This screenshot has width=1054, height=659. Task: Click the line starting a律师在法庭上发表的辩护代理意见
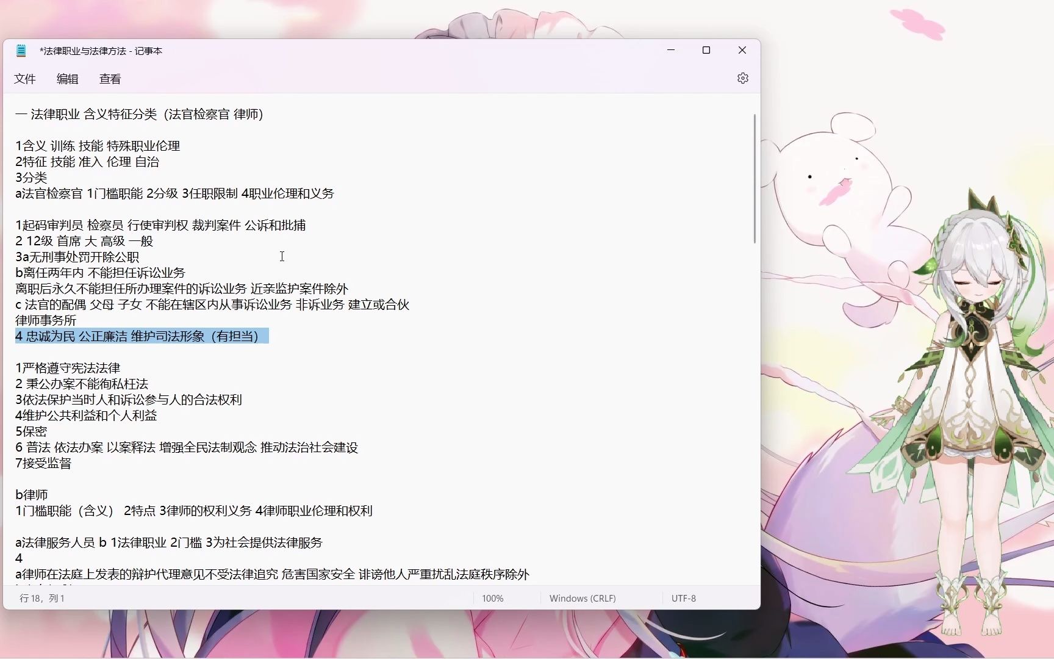272,574
